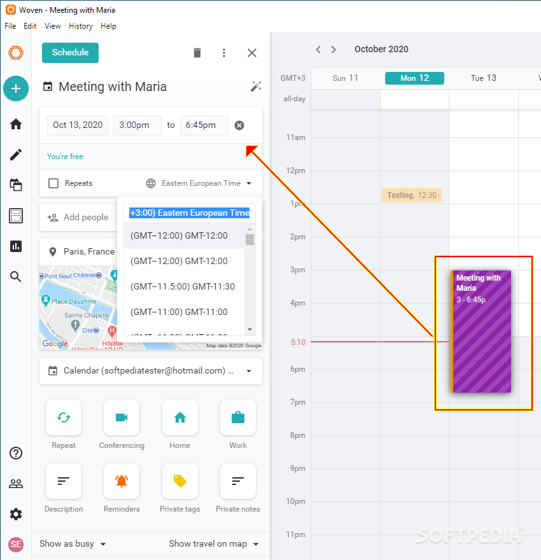
Task: Click the Schedule button
Action: click(71, 52)
